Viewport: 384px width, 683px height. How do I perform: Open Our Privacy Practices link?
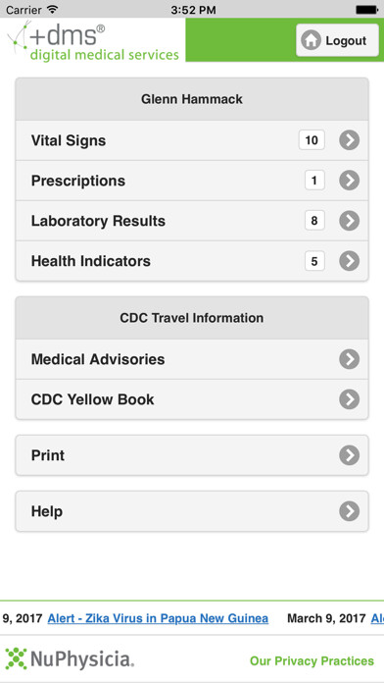pos(312,660)
